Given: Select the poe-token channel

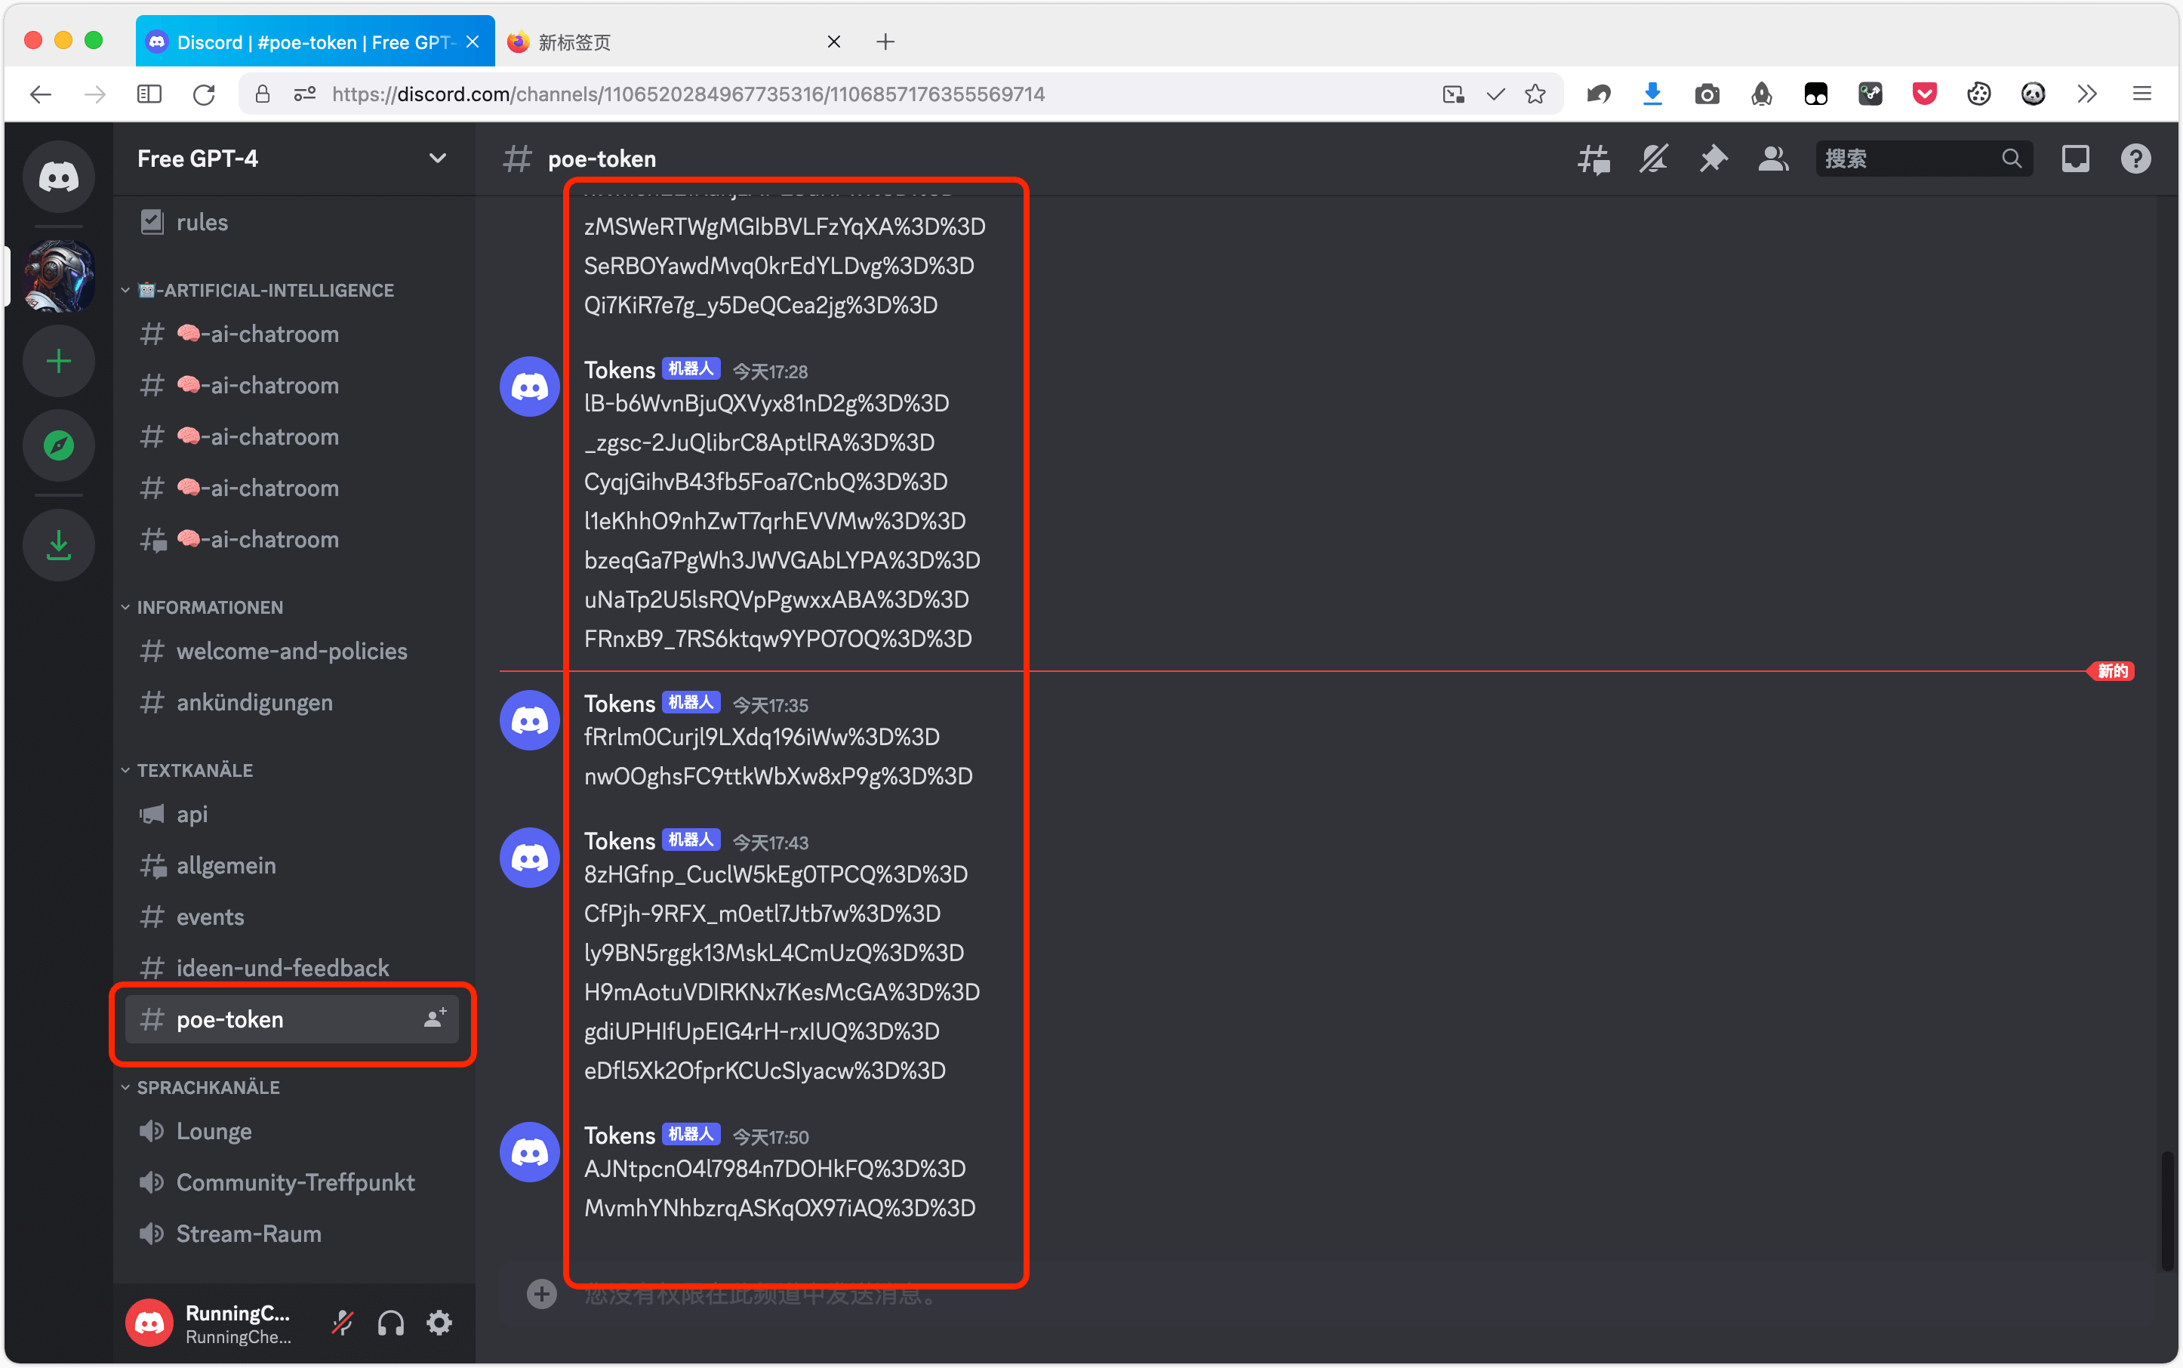Looking at the screenshot, I should tap(293, 1020).
